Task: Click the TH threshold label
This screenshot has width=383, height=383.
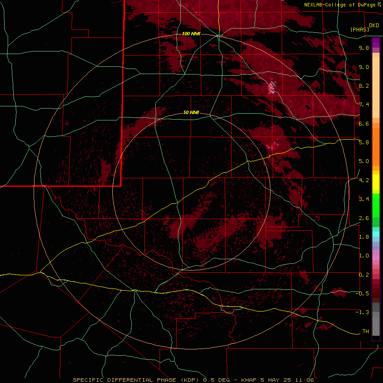Action: point(366,332)
